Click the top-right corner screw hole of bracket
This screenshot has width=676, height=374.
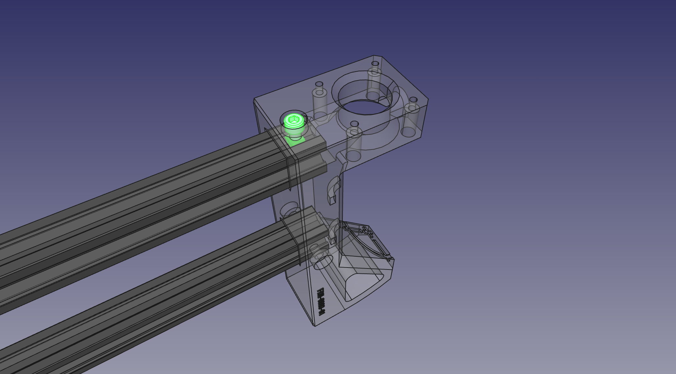(x=375, y=64)
